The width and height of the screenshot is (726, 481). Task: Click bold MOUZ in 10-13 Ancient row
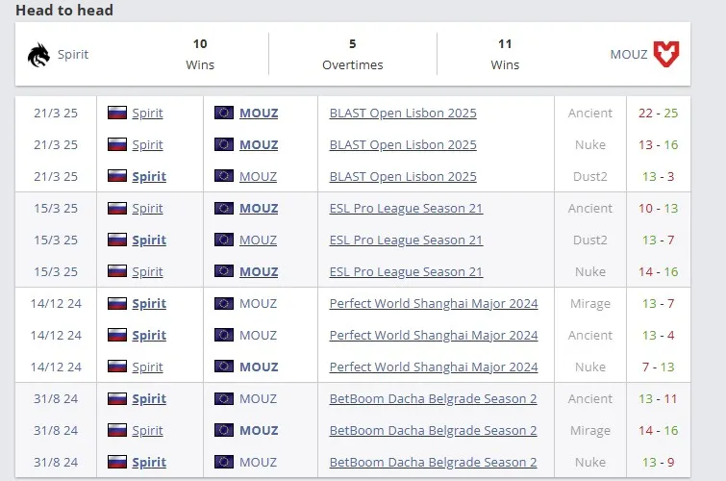pos(259,209)
